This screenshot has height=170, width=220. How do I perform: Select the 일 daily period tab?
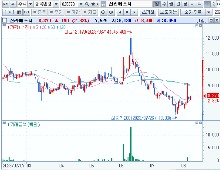click(157, 4)
